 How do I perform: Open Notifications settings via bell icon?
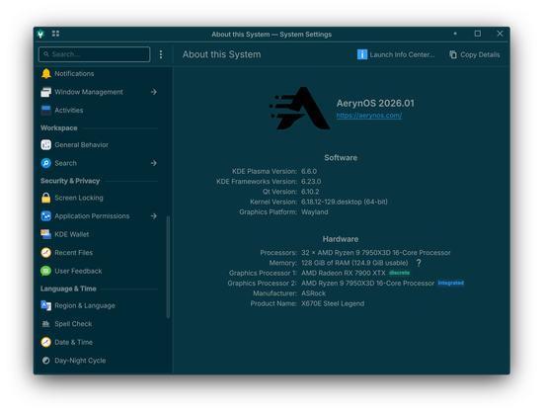pyautogui.click(x=46, y=73)
